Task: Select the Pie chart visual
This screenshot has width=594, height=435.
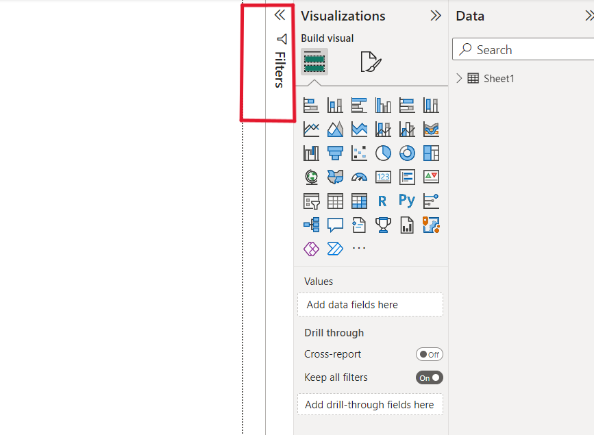Action: tap(383, 153)
